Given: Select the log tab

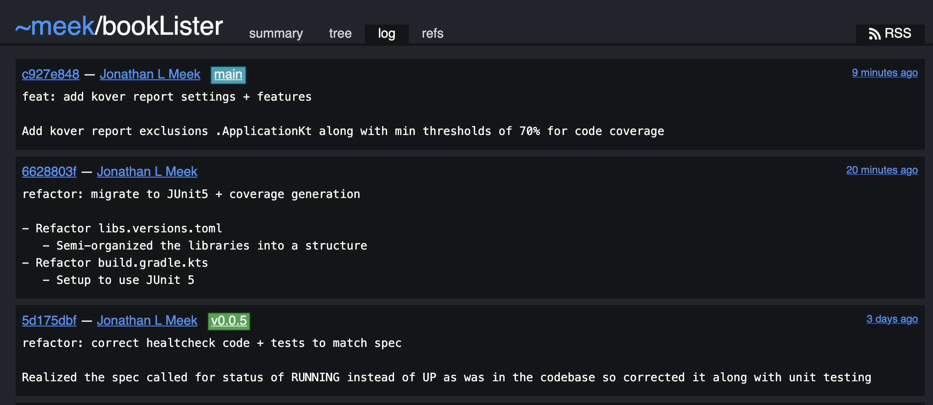Looking at the screenshot, I should [386, 34].
